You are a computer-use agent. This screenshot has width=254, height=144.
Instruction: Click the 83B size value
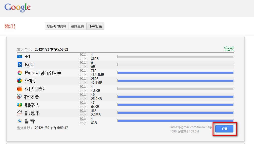[x=94, y=123]
